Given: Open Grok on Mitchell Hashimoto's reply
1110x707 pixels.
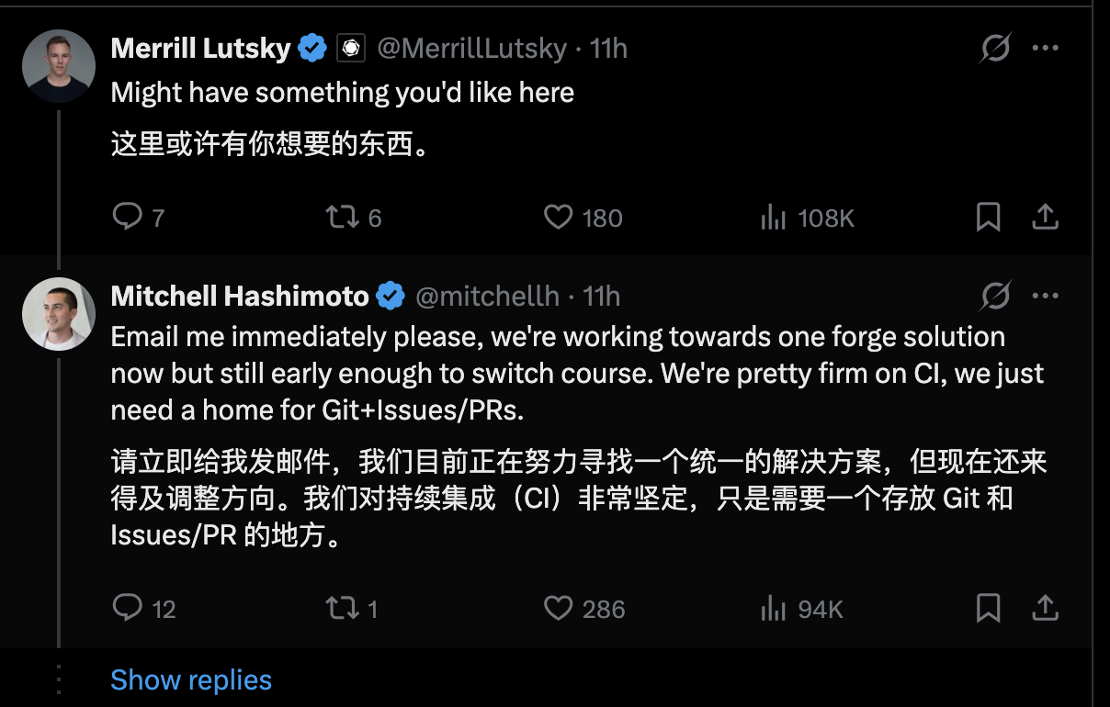Looking at the screenshot, I should tap(994, 296).
